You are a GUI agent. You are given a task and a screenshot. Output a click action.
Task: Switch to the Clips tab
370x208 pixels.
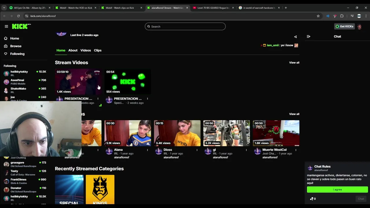coord(97,50)
